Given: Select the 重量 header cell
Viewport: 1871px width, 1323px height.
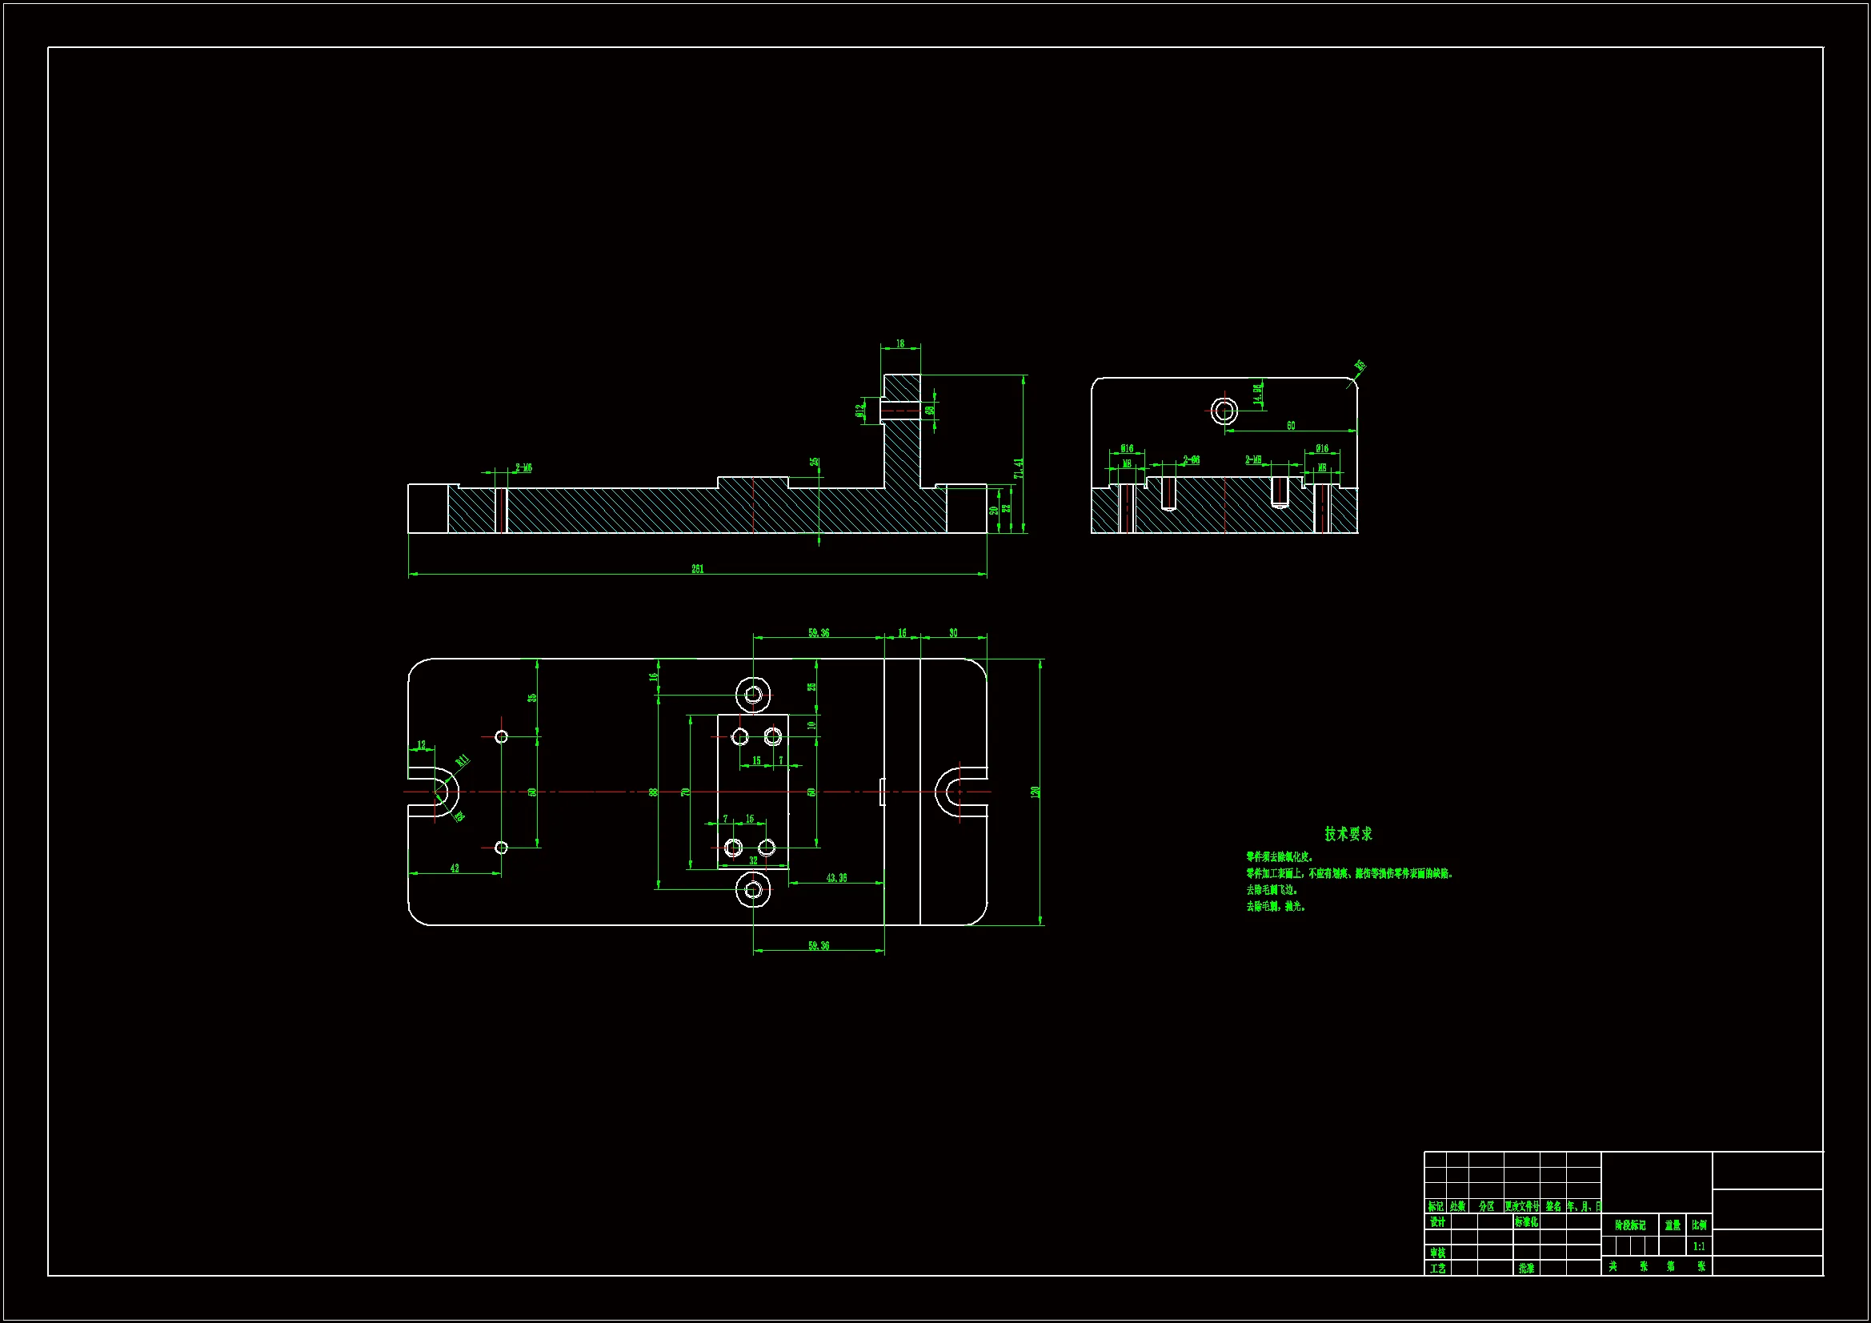Looking at the screenshot, I should click(1673, 1225).
